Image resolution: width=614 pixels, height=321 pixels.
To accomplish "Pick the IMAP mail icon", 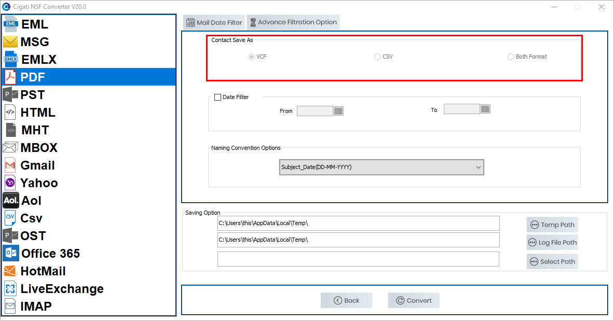I will (x=10, y=306).
